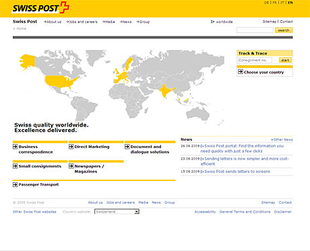Click footer Sitemap link
Image resolution: width=310 pixels, height=251 pixels.
[268, 203]
